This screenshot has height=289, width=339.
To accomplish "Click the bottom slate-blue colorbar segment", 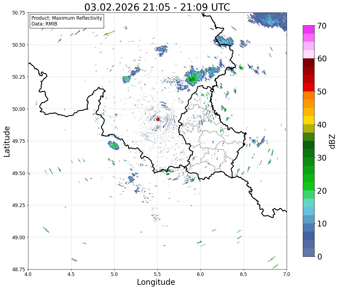I will pos(309,252).
